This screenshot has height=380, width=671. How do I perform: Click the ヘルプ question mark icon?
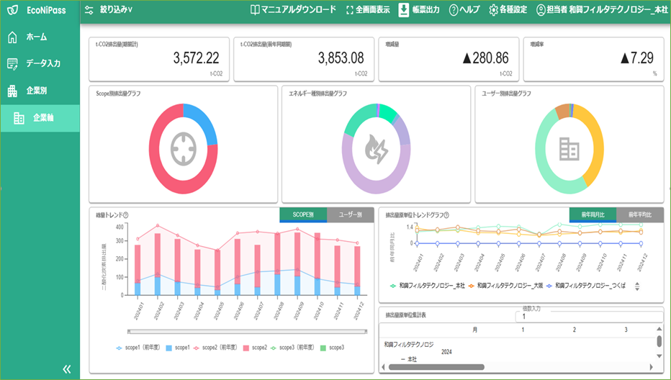pyautogui.click(x=453, y=10)
